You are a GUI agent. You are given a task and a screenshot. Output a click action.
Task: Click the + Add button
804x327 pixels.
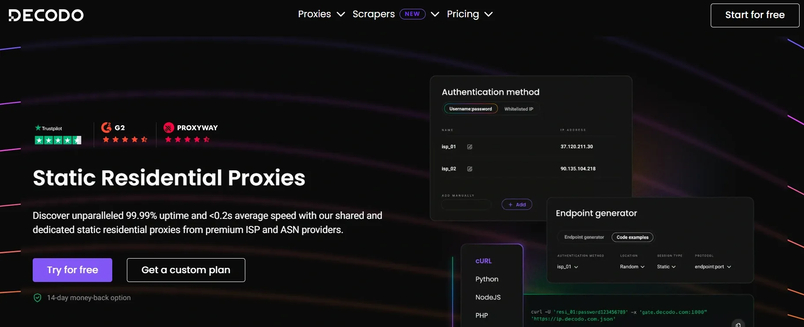(517, 205)
